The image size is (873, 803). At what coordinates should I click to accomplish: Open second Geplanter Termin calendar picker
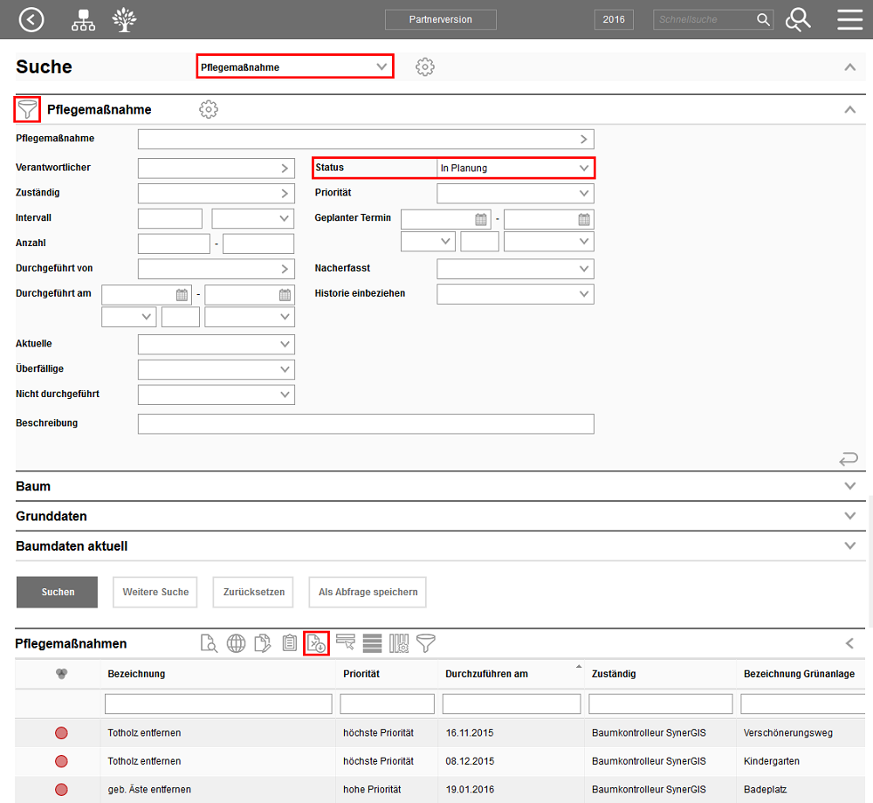tap(583, 219)
